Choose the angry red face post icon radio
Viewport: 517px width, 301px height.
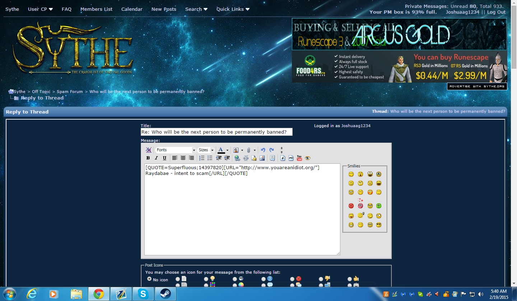click(292, 279)
